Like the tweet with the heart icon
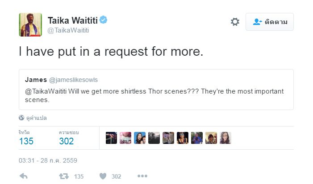313x184 pixels. click(103, 176)
